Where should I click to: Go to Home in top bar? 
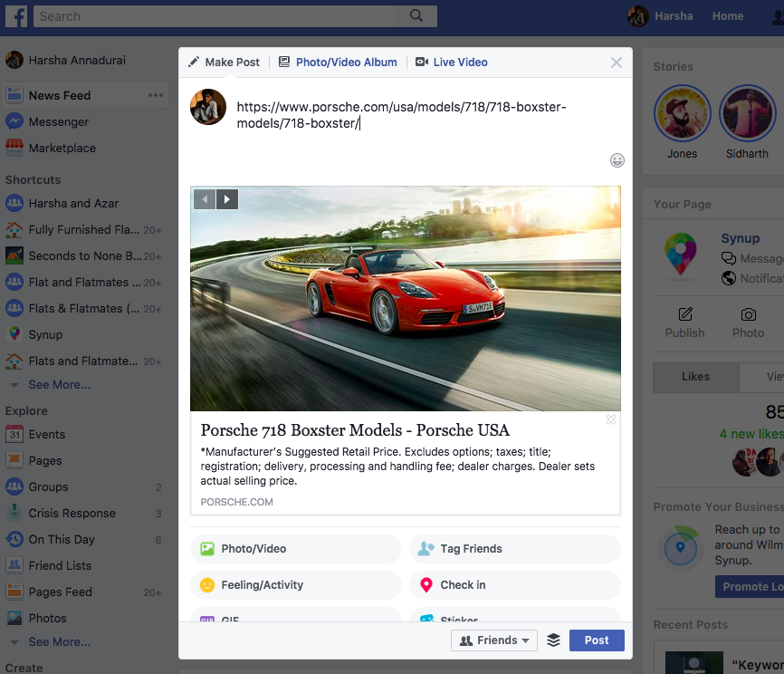[728, 16]
